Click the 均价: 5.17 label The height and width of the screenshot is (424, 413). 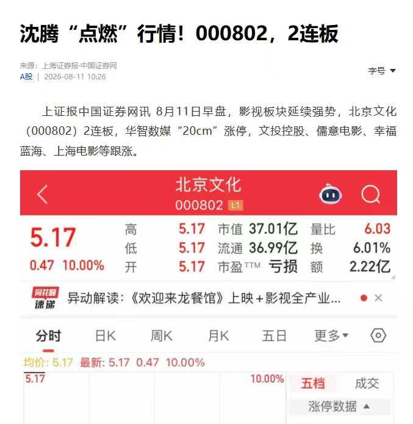click(48, 362)
